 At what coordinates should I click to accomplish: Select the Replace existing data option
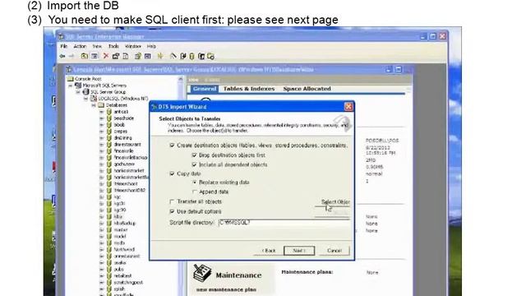click(194, 183)
